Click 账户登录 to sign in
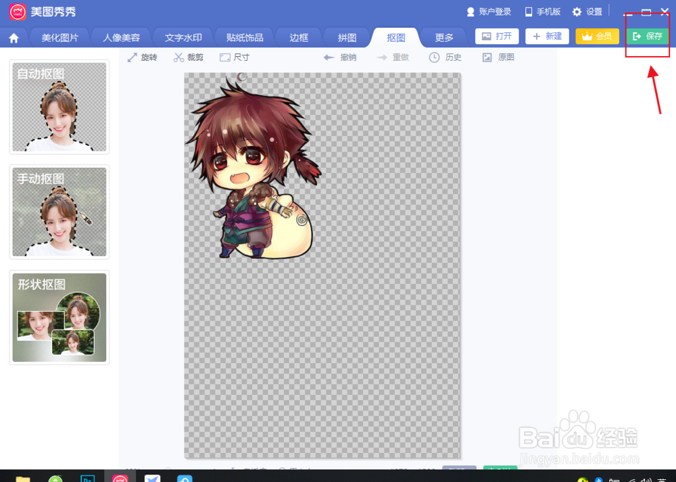 [x=489, y=11]
